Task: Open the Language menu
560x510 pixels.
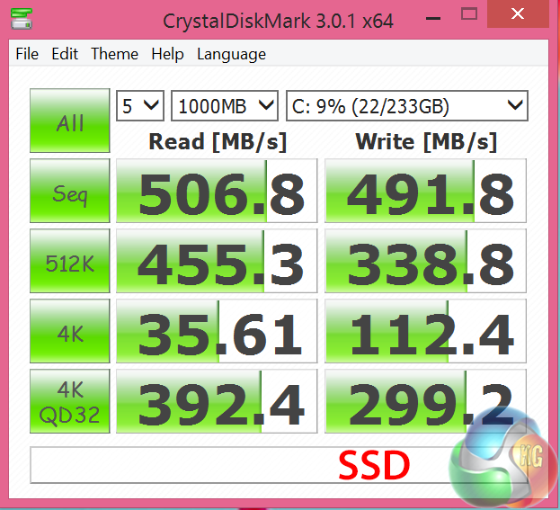Action: (x=231, y=54)
